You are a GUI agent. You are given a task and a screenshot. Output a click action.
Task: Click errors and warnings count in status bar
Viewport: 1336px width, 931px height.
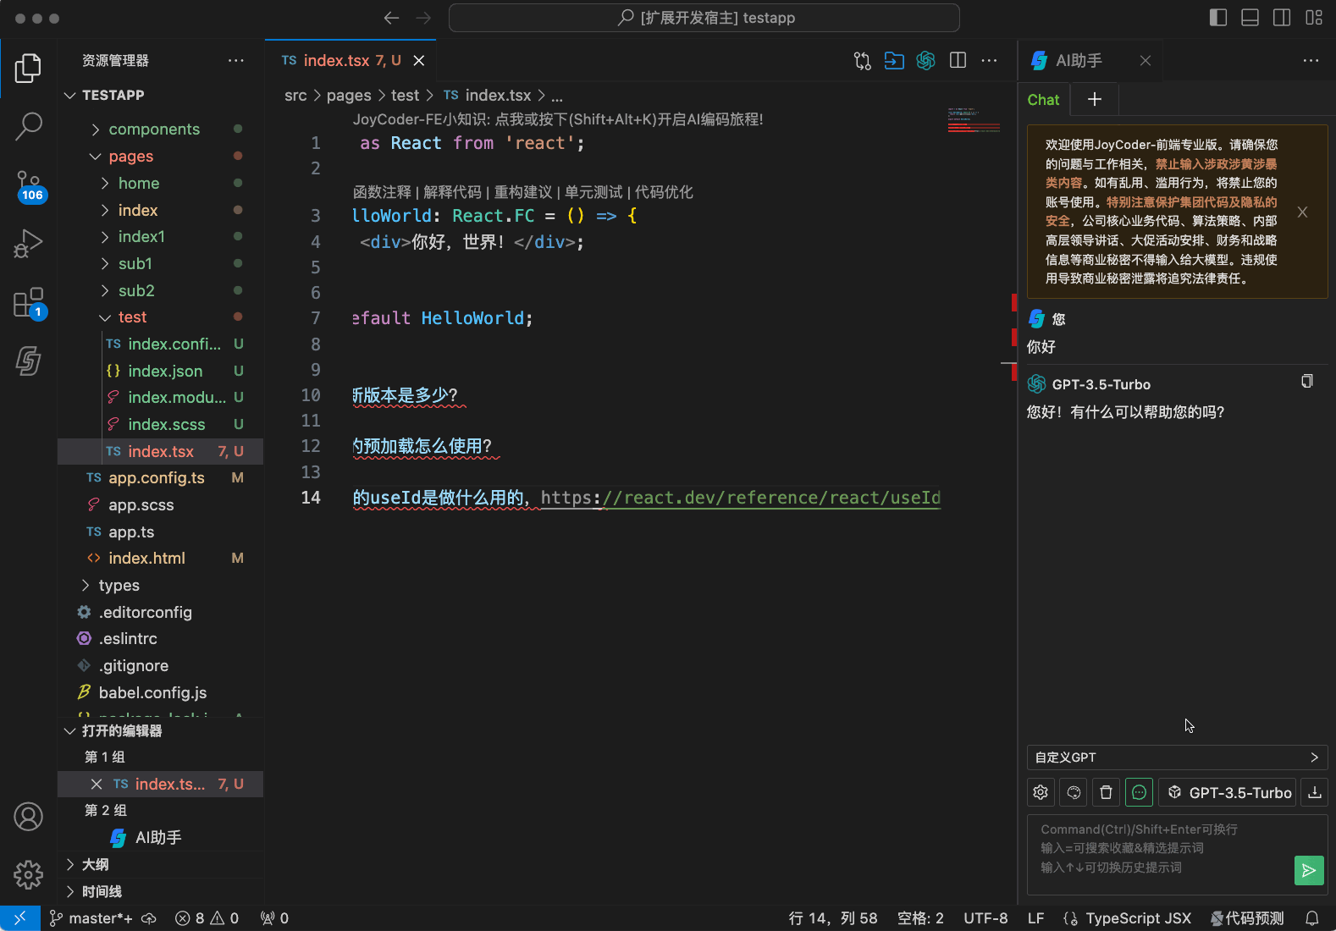[x=207, y=918]
